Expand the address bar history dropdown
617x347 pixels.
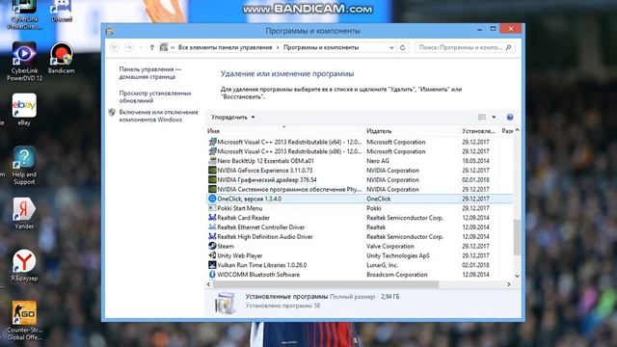(391, 47)
